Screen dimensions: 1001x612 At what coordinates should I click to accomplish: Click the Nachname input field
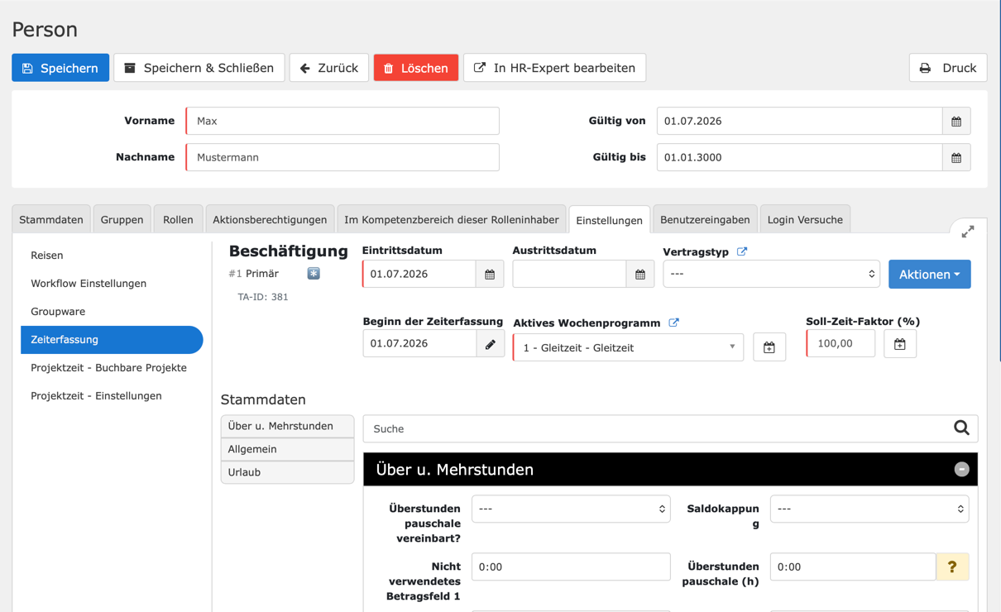click(x=342, y=157)
